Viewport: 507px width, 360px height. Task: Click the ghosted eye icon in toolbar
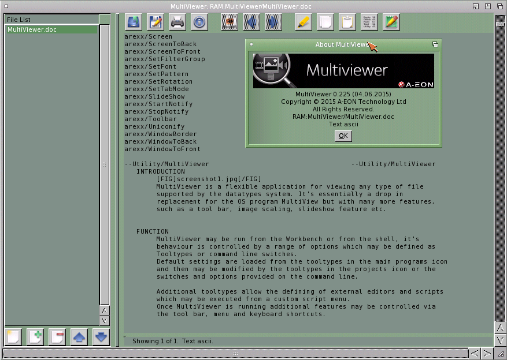pyautogui.click(x=230, y=22)
